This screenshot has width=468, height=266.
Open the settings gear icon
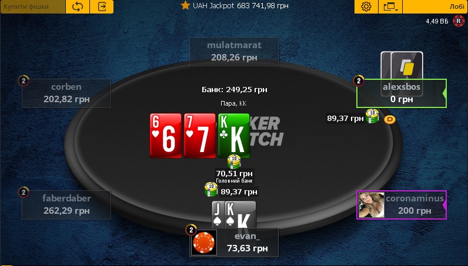click(x=366, y=6)
